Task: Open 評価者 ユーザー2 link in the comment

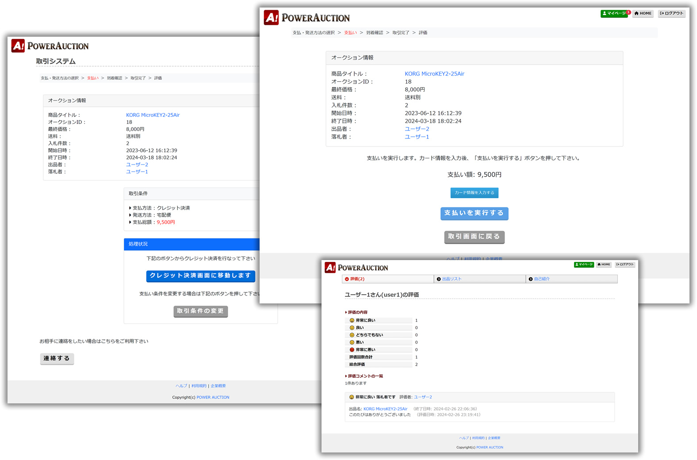Action: (x=423, y=397)
